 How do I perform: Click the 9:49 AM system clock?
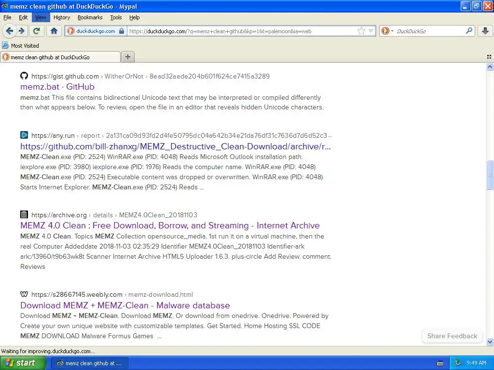coord(476,363)
